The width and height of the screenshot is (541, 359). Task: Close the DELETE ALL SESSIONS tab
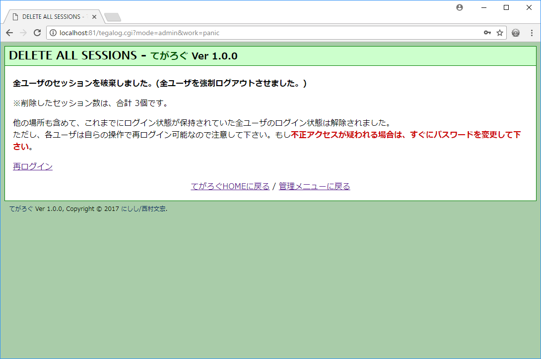coord(94,16)
